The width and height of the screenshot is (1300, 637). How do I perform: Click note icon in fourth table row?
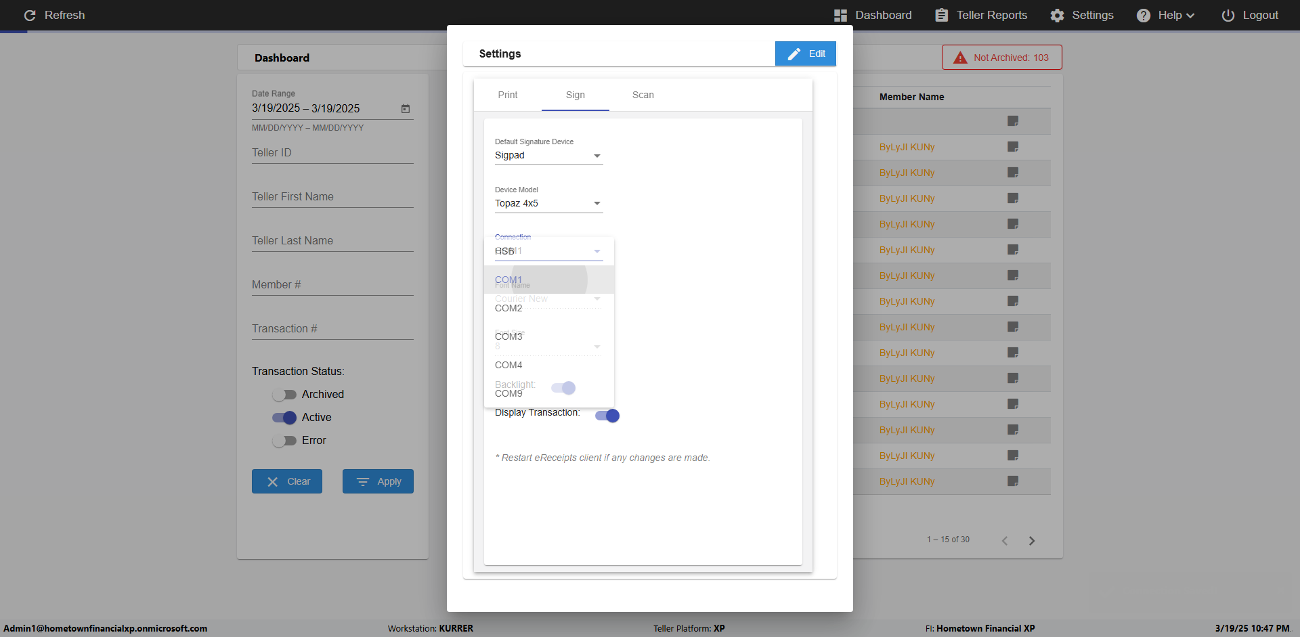[1013, 198]
